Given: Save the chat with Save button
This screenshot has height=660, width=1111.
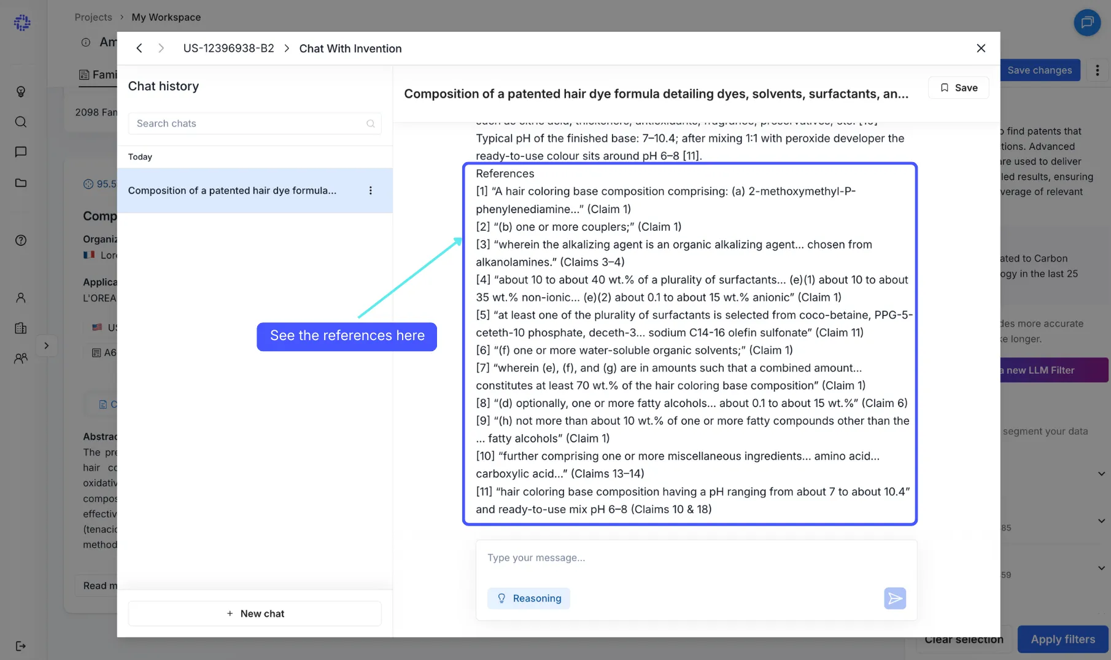Looking at the screenshot, I should coord(958,88).
